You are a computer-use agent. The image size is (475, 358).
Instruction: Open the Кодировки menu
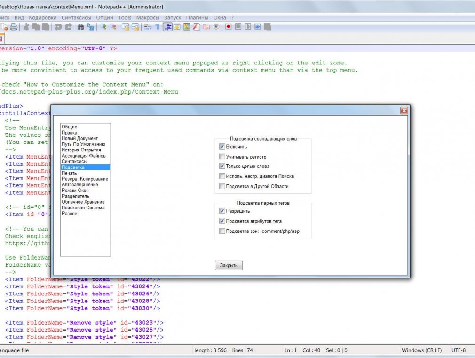tap(42, 17)
